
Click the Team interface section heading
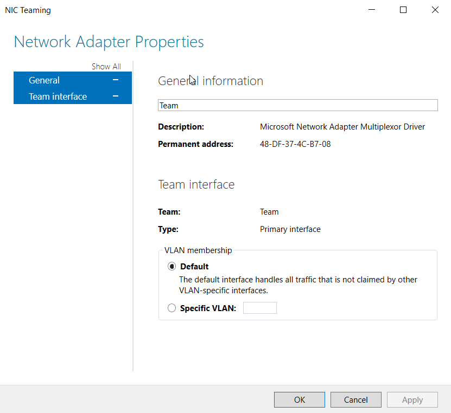(196, 184)
